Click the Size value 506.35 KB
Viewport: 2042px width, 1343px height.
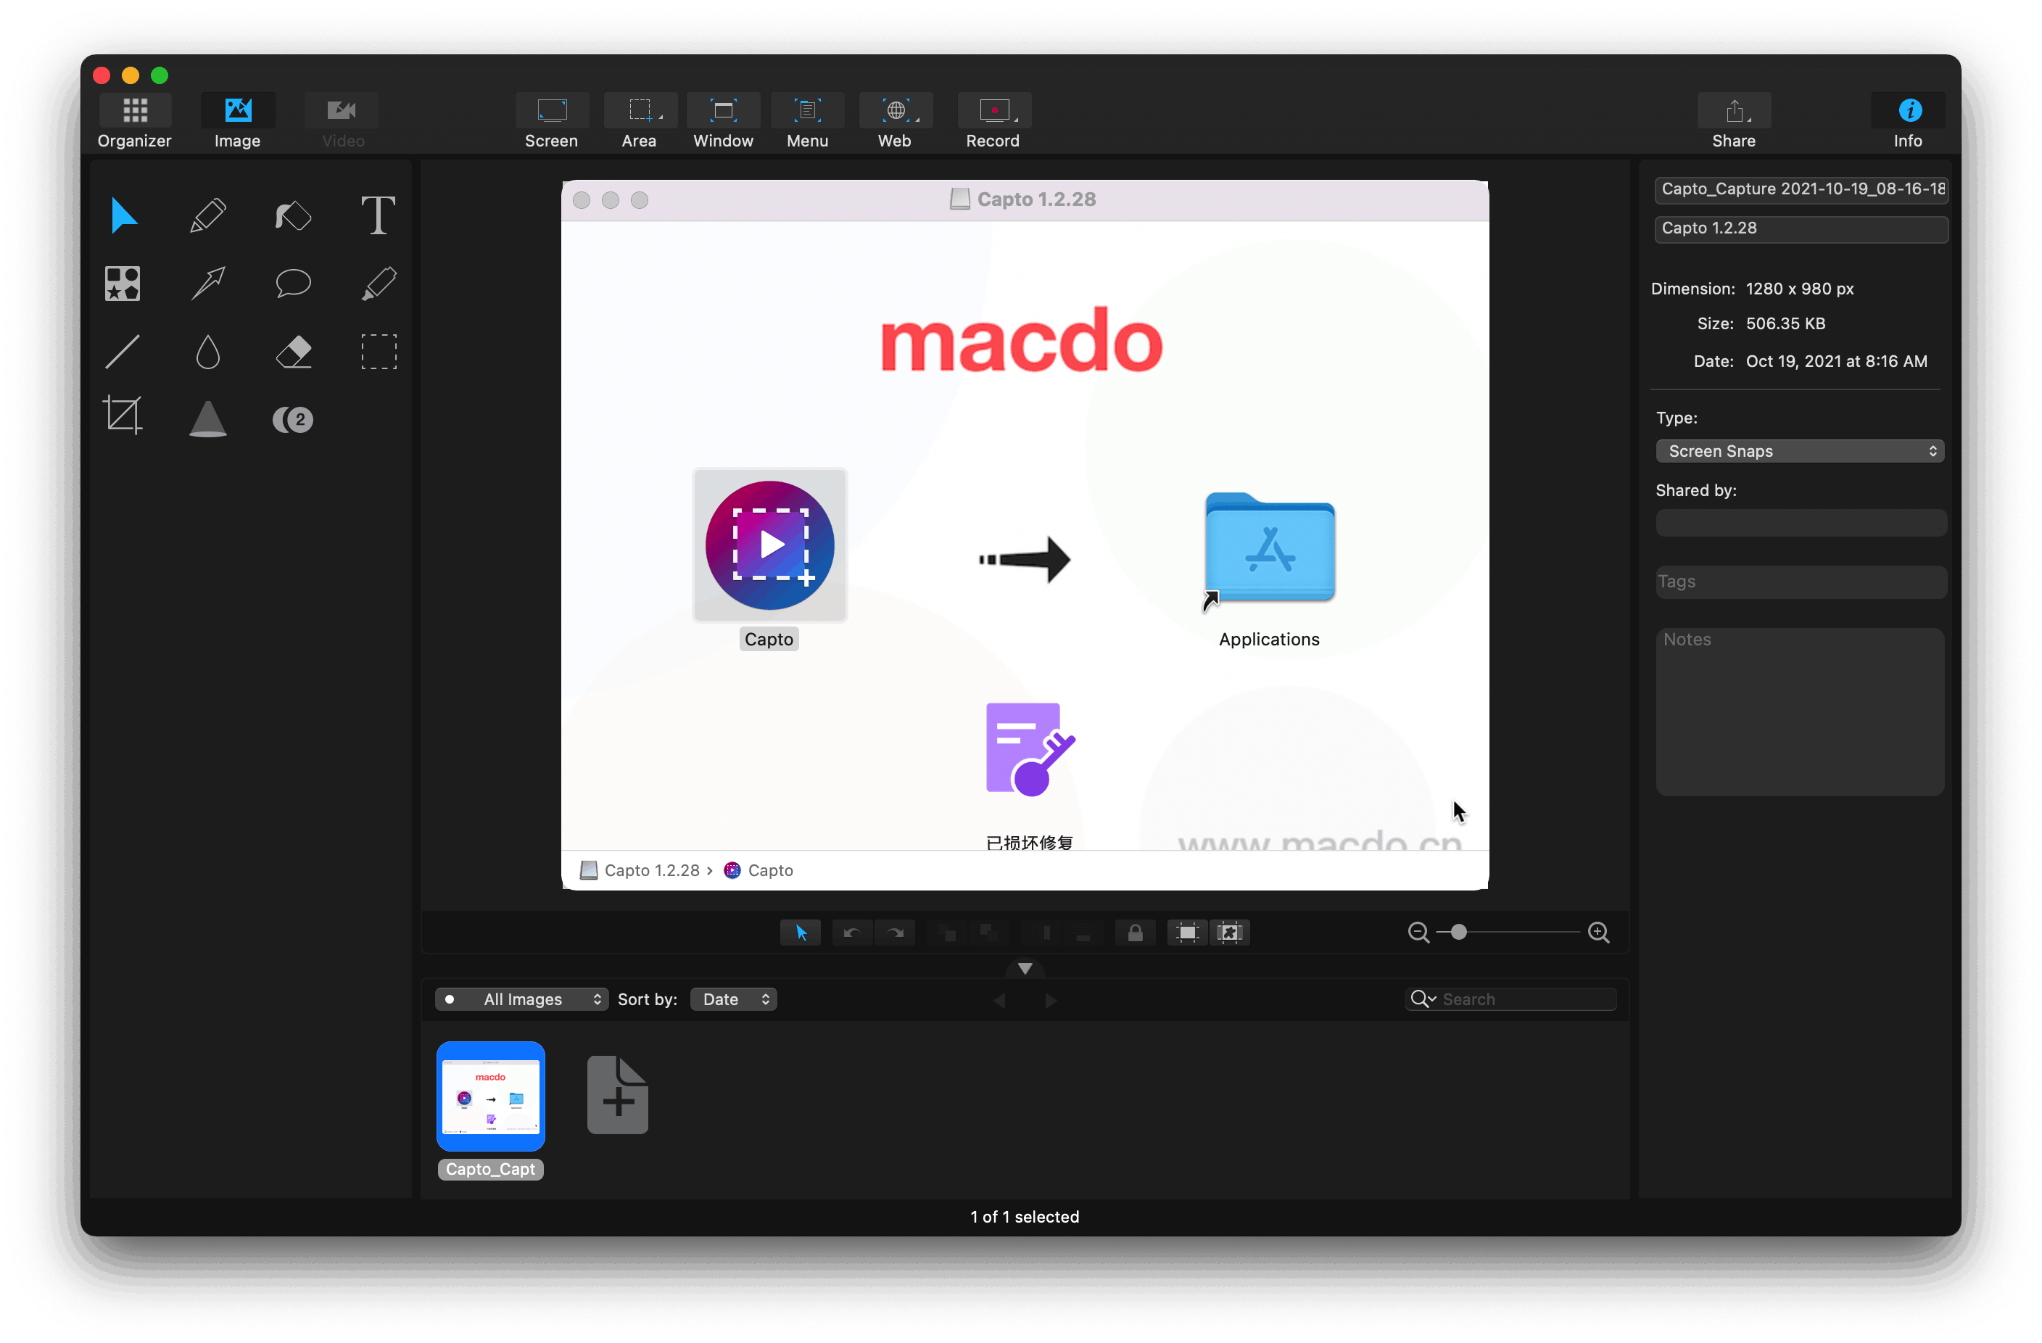click(x=1785, y=324)
